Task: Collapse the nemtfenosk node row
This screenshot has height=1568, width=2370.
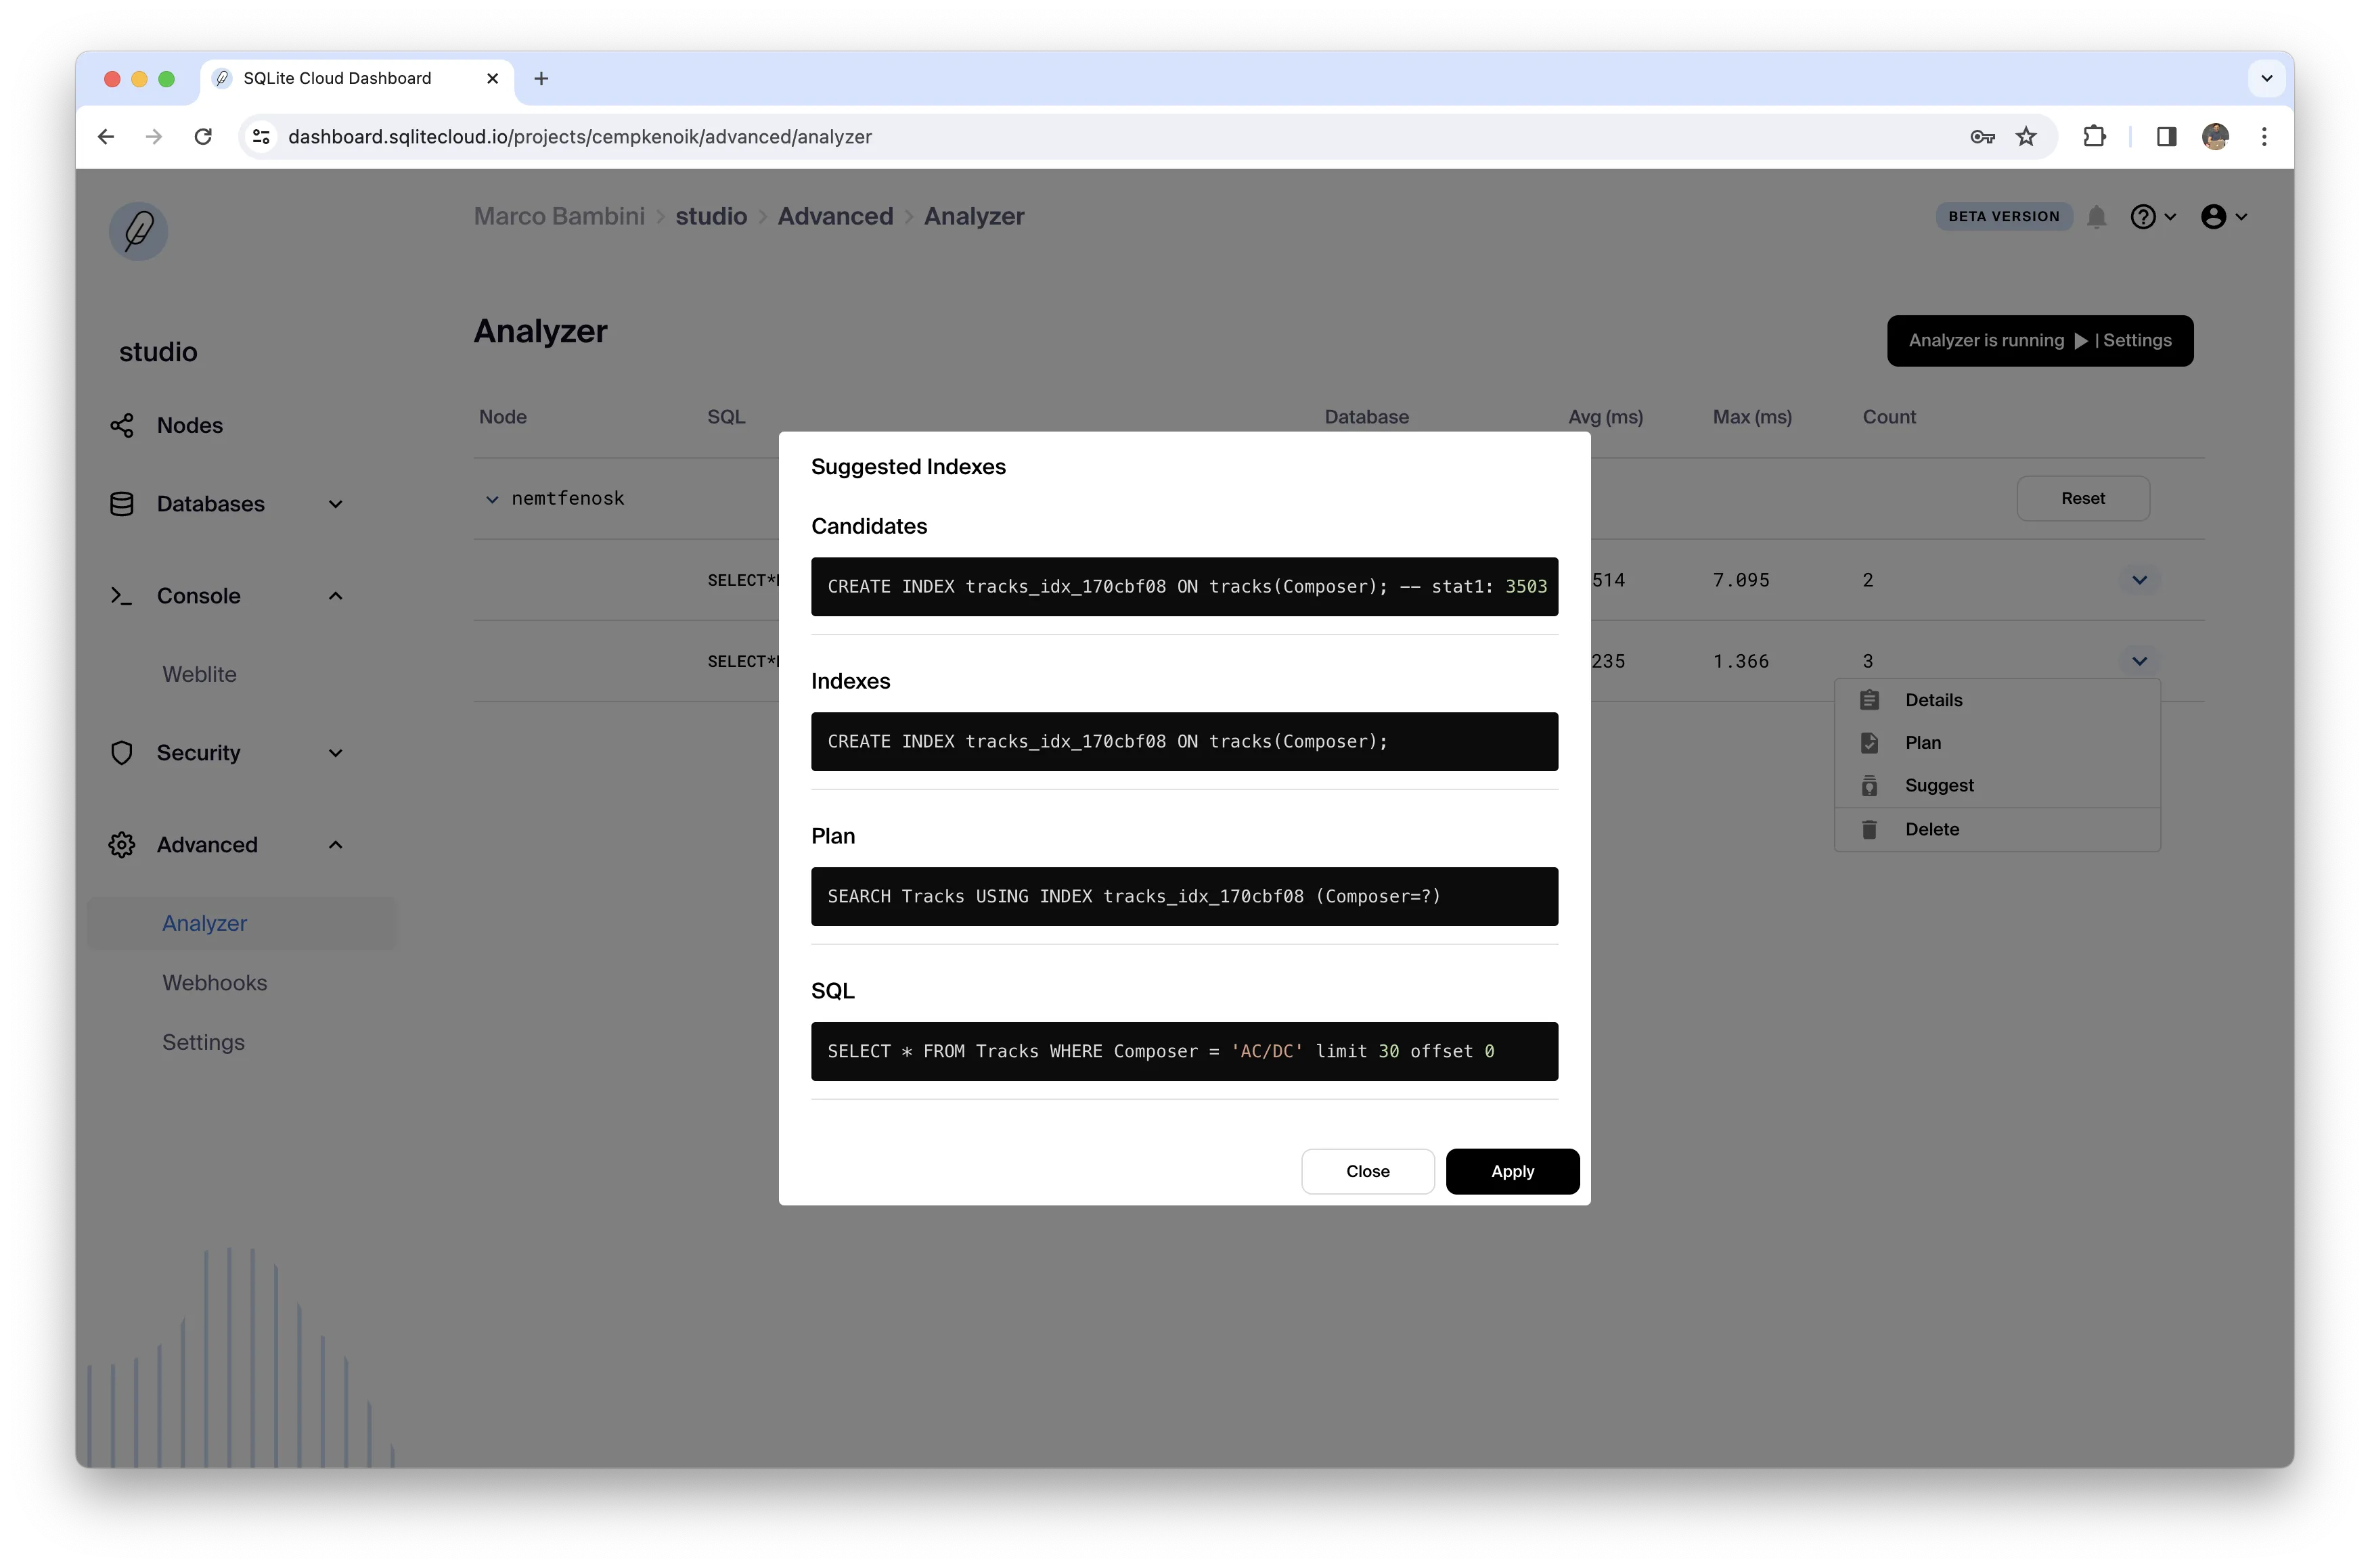Action: (491, 498)
